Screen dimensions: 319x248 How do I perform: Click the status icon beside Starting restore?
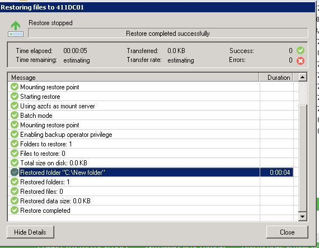(15, 96)
